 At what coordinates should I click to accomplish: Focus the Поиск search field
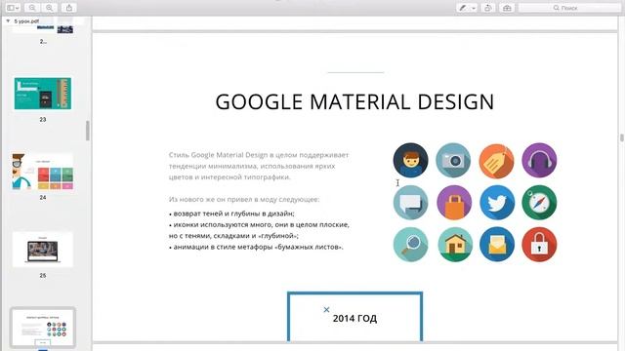[569, 8]
